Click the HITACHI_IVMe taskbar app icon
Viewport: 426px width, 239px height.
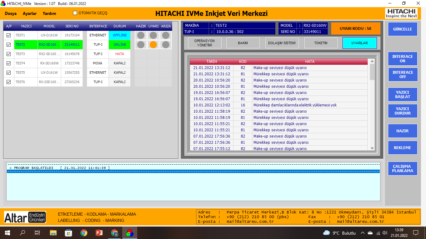pyautogui.click(x=130, y=233)
